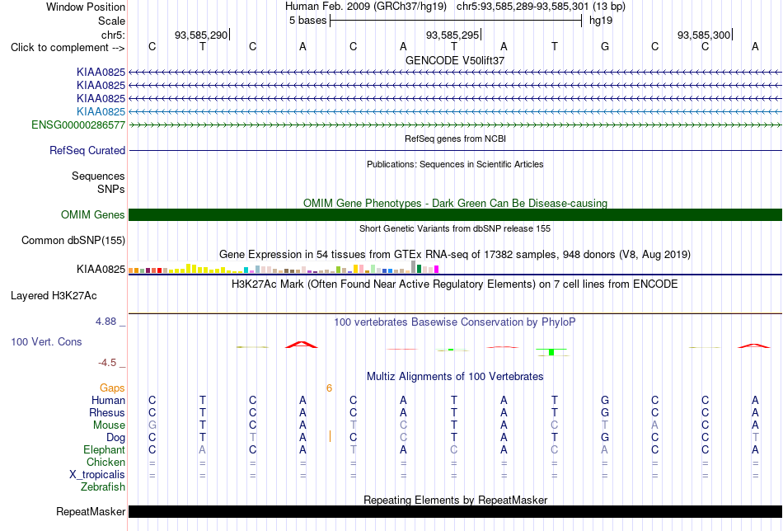Click the OMIM Gene Phenotypes green title
Image resolution: width=783 pixels, height=531 pixels.
point(455,204)
